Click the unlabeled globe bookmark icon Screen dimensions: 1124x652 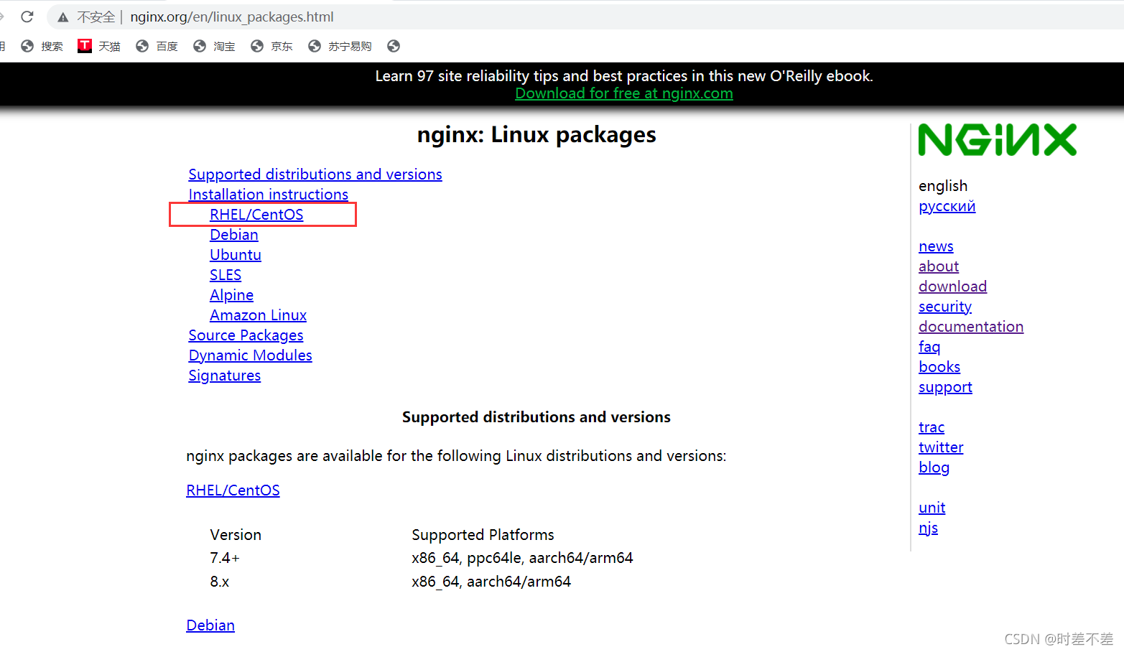[394, 46]
